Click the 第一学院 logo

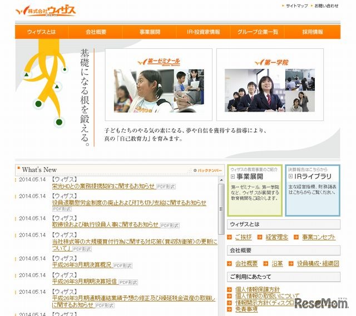tap(271, 62)
